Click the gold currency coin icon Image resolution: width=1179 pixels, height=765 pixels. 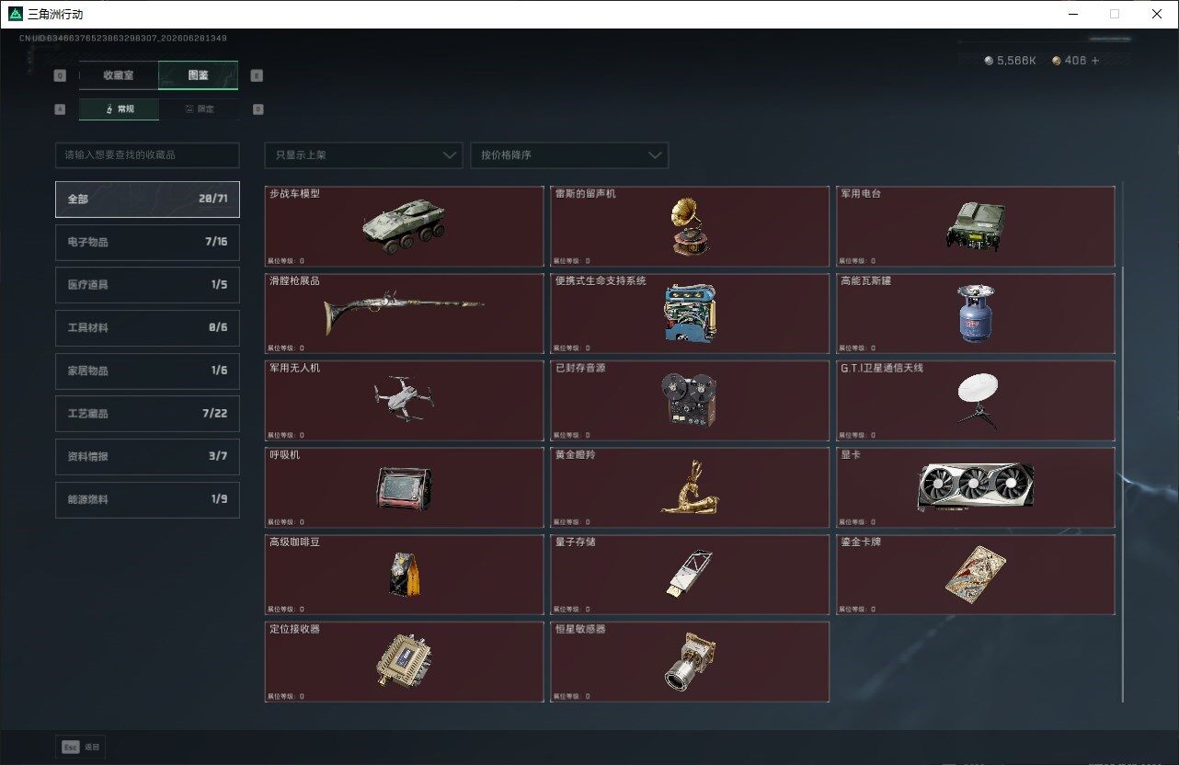(1057, 61)
